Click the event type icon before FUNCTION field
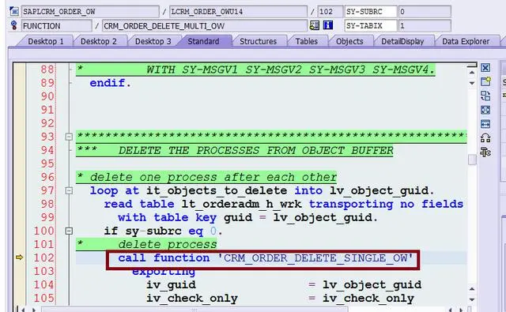This screenshot has width=506, height=312. click(14, 25)
